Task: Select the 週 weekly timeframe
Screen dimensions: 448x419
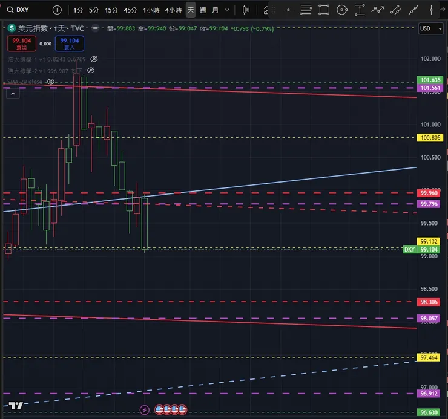Action: click(203, 10)
